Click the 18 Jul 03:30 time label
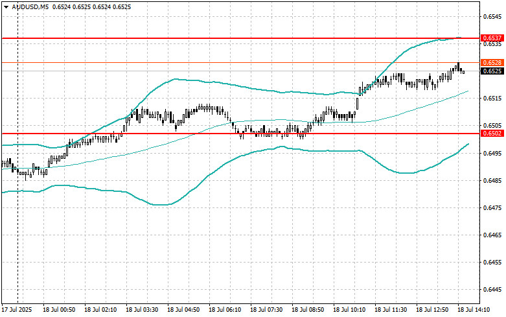This screenshot has height=317, width=506. pos(142,310)
